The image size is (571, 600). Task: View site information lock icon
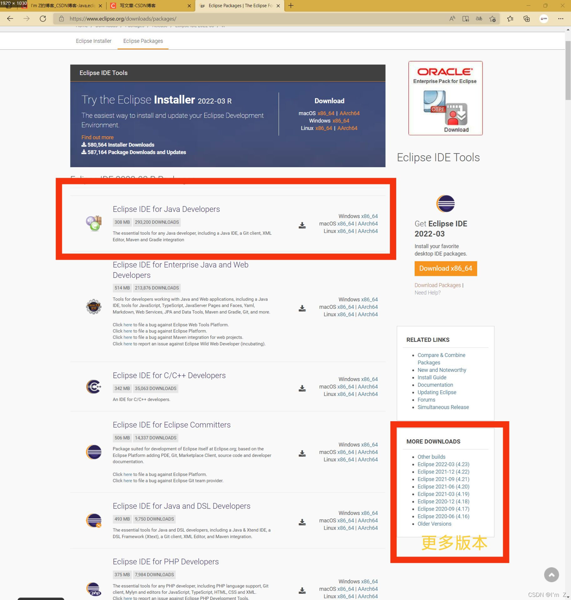(62, 19)
